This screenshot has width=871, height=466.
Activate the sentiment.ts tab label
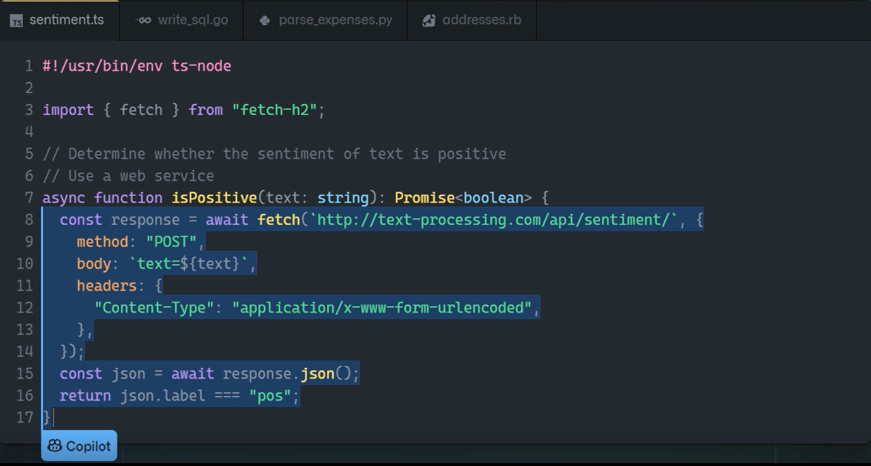(66, 20)
